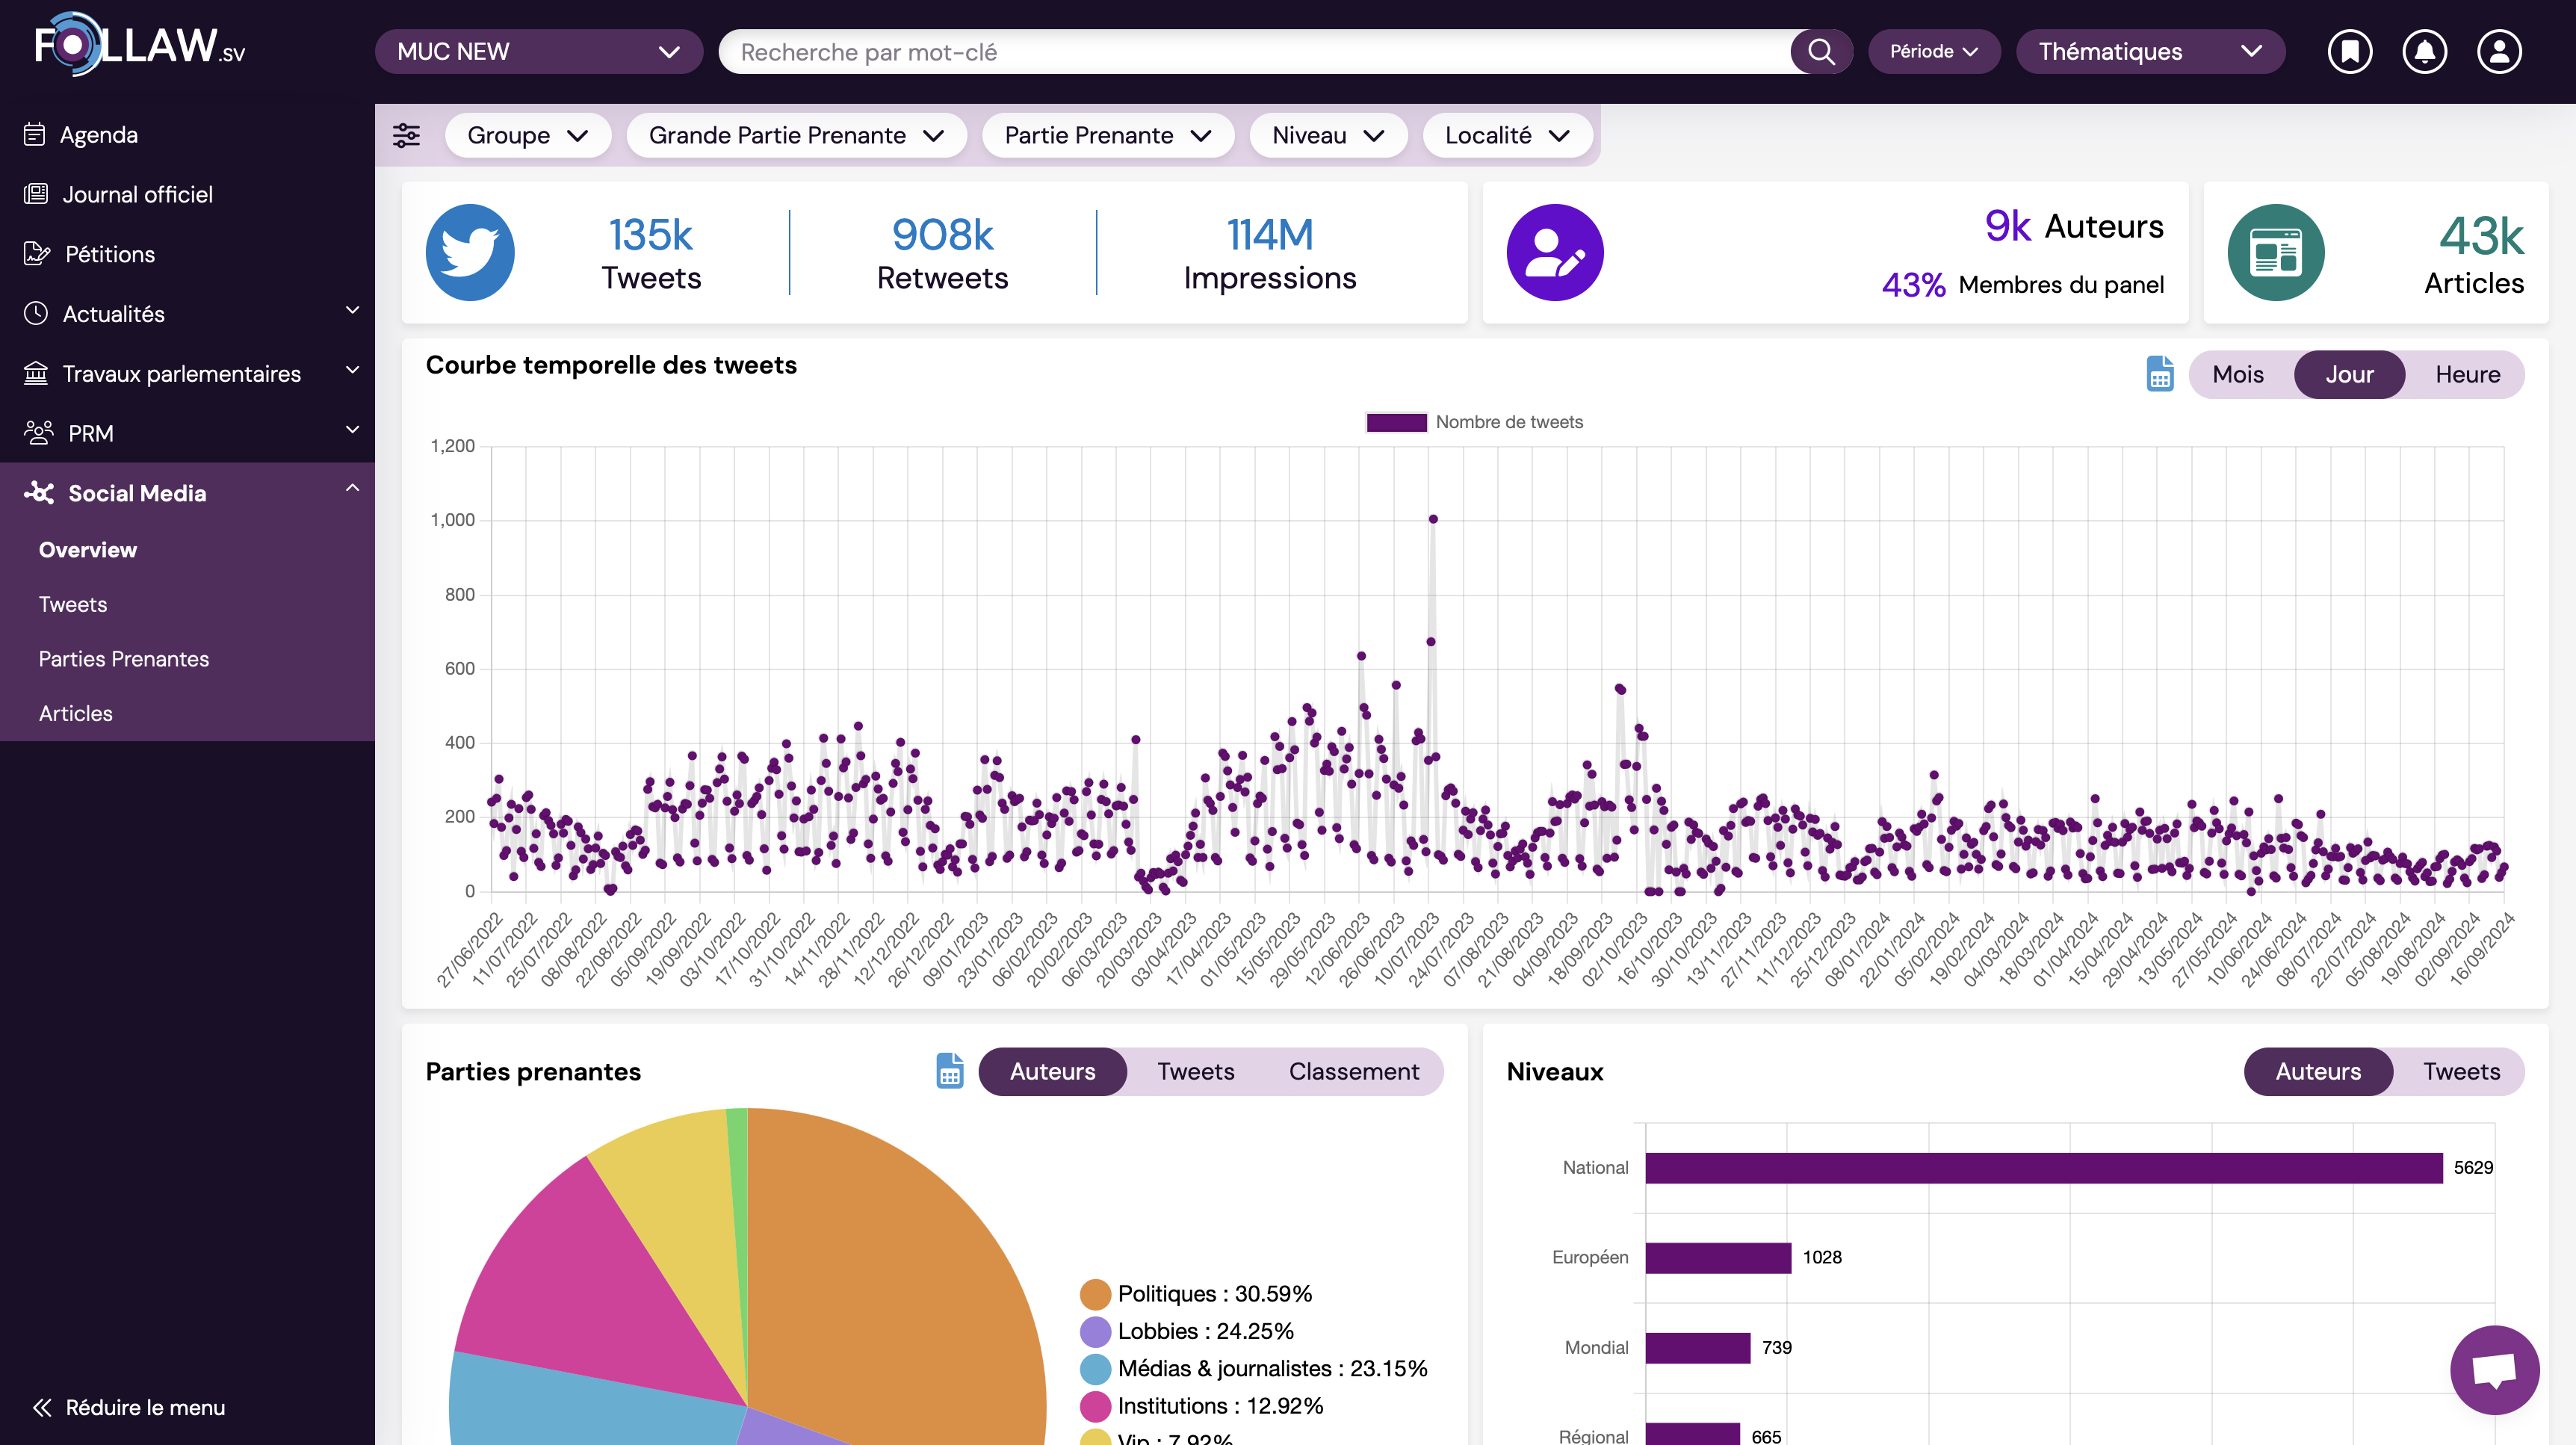Viewport: 2576px width, 1445px height.
Task: Open the MUC NEW dropdown
Action: click(539, 52)
